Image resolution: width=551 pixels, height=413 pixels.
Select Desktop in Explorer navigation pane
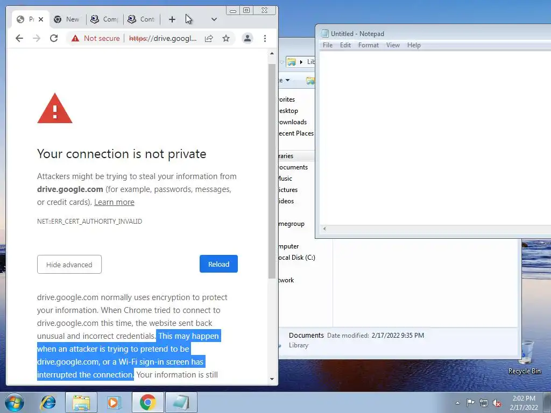(x=288, y=111)
